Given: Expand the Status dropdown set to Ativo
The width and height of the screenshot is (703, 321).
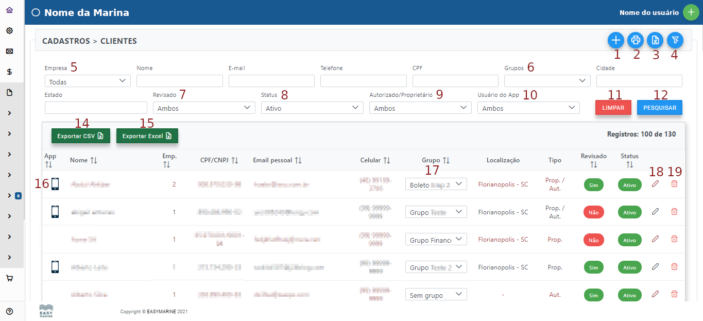Looking at the screenshot, I should tap(312, 108).
